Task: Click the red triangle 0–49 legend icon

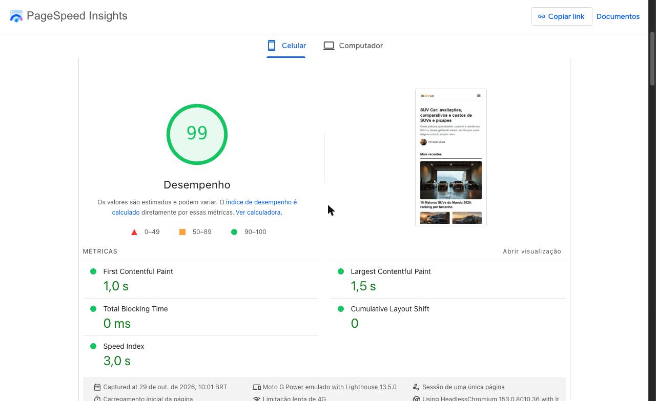Action: coord(134,232)
